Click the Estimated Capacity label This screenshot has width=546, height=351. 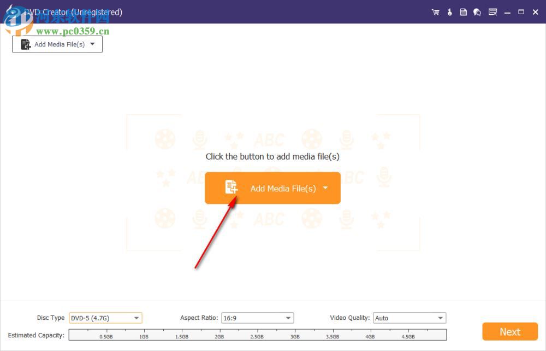point(36,335)
